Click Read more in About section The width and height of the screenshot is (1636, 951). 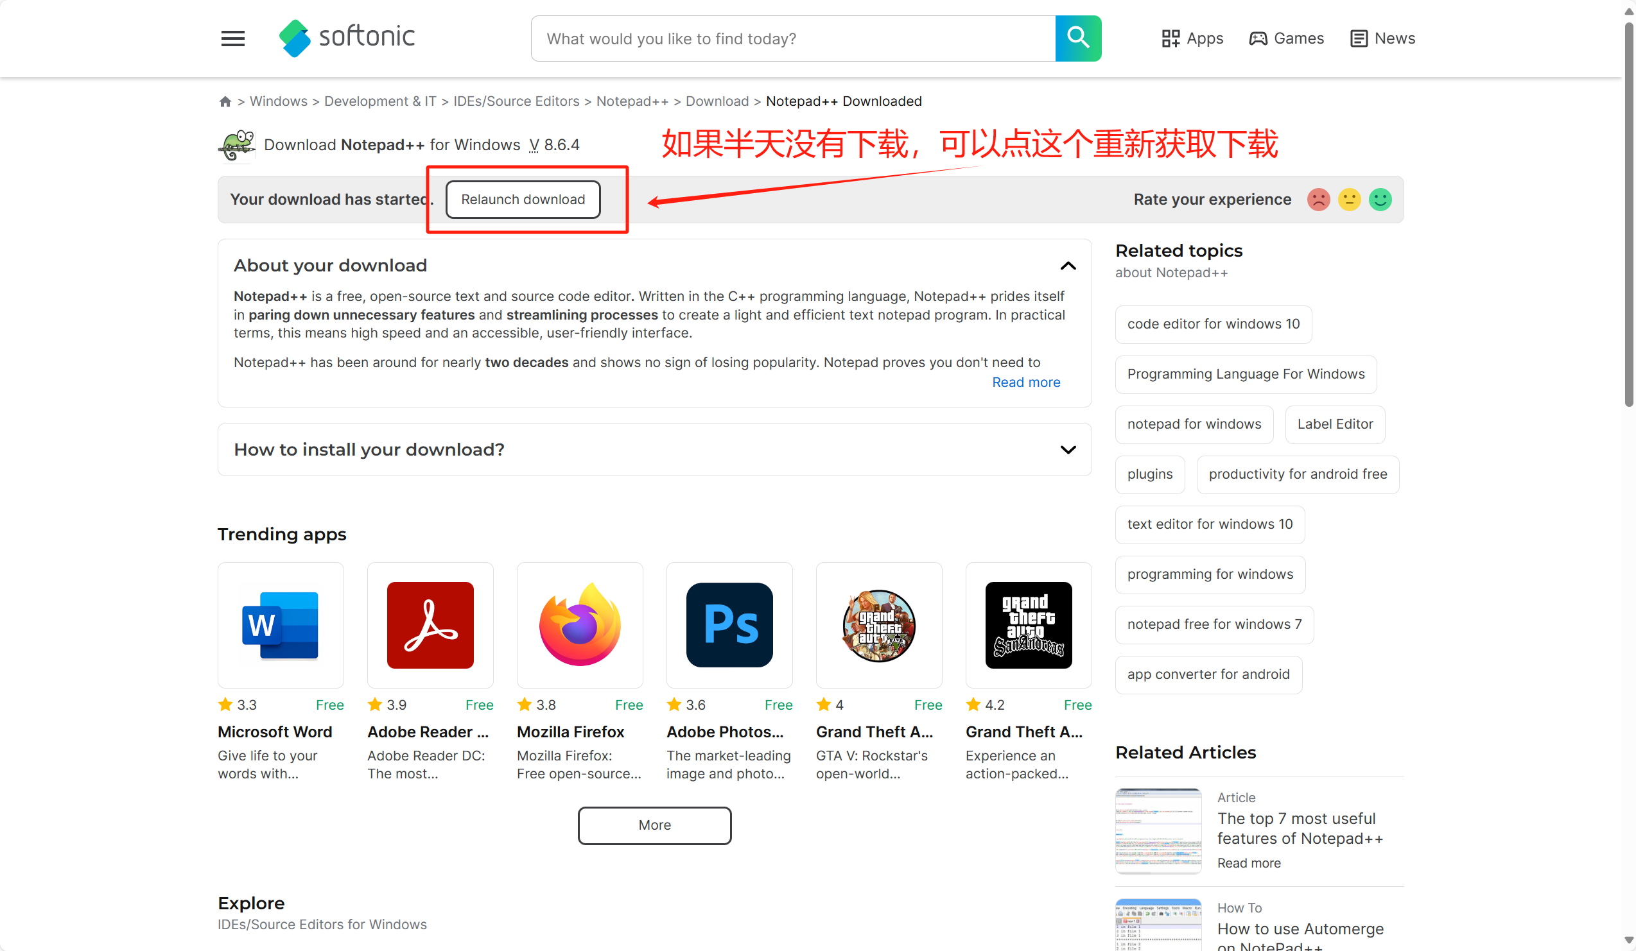(x=1026, y=382)
